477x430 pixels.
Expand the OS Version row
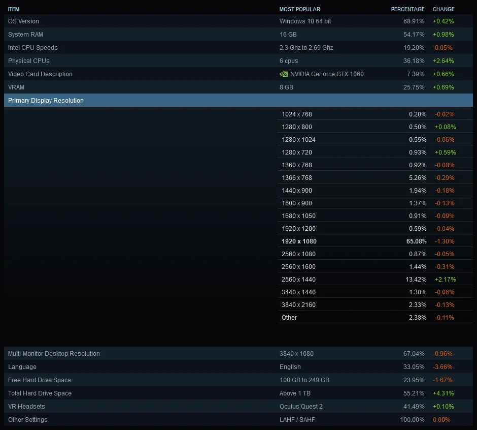238,21
